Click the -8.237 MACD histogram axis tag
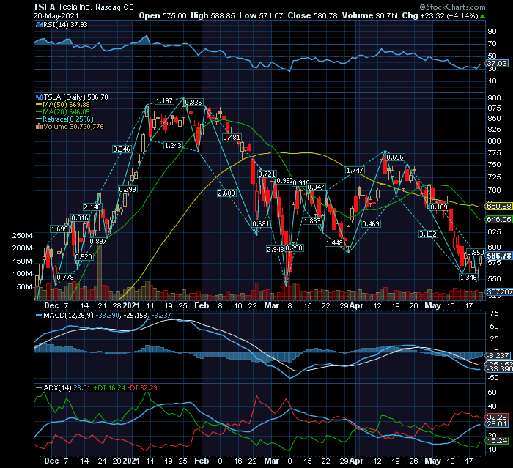The image size is (513, 468). pyautogui.click(x=498, y=355)
